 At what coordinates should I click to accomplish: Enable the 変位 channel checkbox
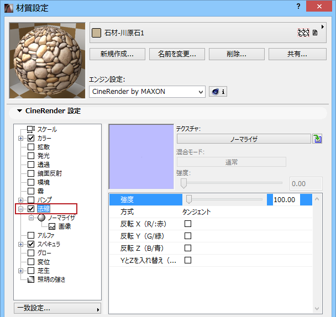coord(31,262)
